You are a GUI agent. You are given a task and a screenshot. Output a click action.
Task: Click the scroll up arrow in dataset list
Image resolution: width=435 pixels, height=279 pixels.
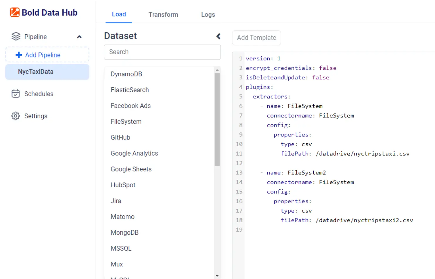pyautogui.click(x=217, y=70)
